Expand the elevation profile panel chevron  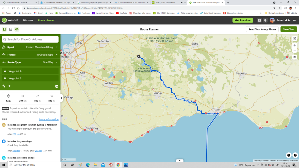coord(180,161)
